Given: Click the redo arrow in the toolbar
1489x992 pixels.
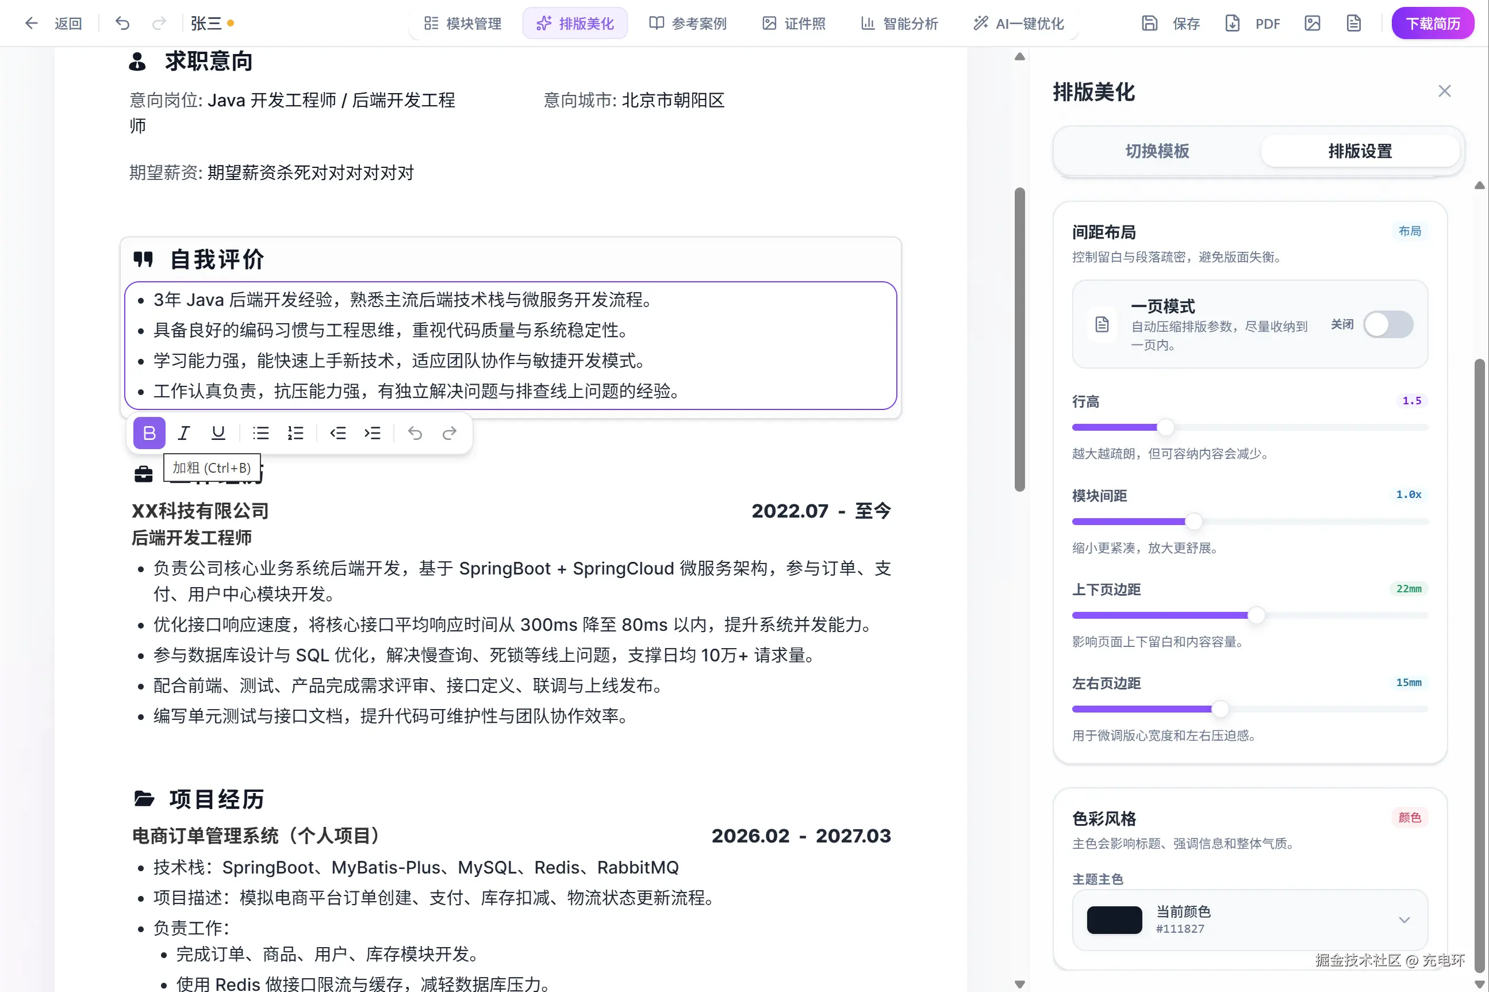Looking at the screenshot, I should click(x=159, y=23).
